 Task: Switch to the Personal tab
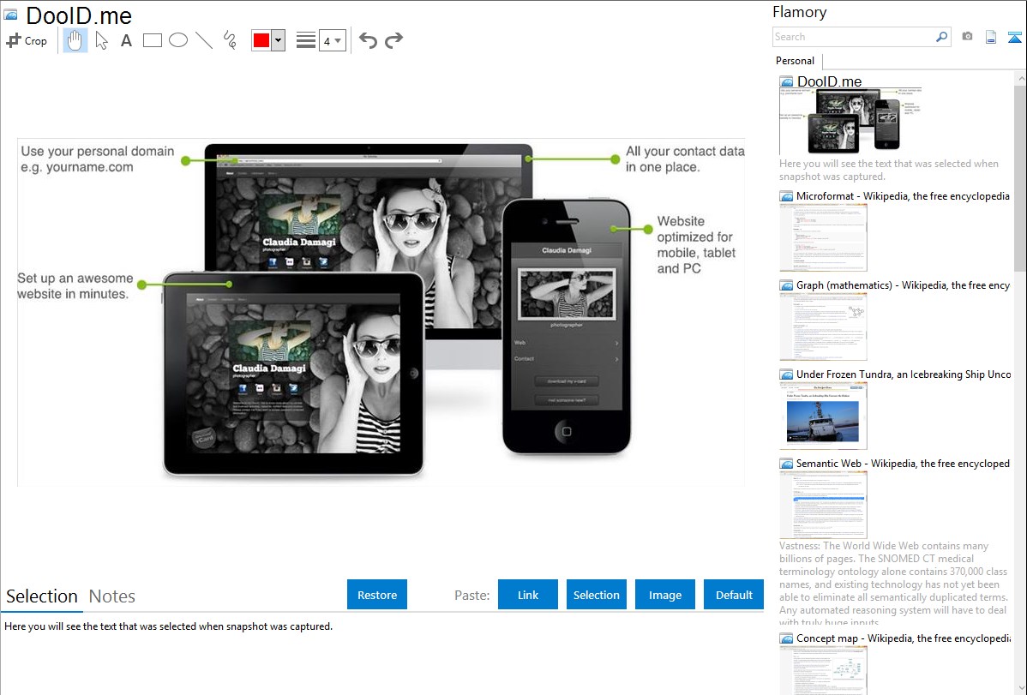pos(796,61)
